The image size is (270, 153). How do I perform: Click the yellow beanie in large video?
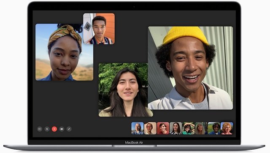point(185,35)
